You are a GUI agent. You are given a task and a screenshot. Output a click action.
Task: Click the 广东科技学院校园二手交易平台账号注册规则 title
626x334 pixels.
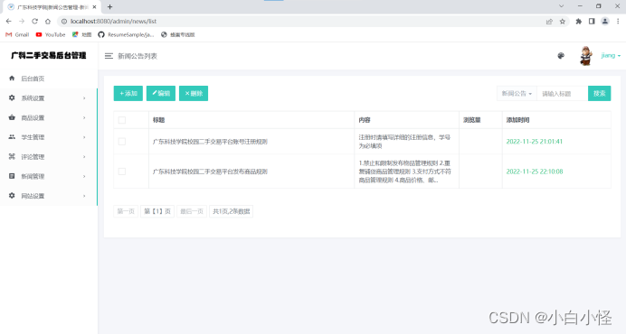click(x=210, y=142)
